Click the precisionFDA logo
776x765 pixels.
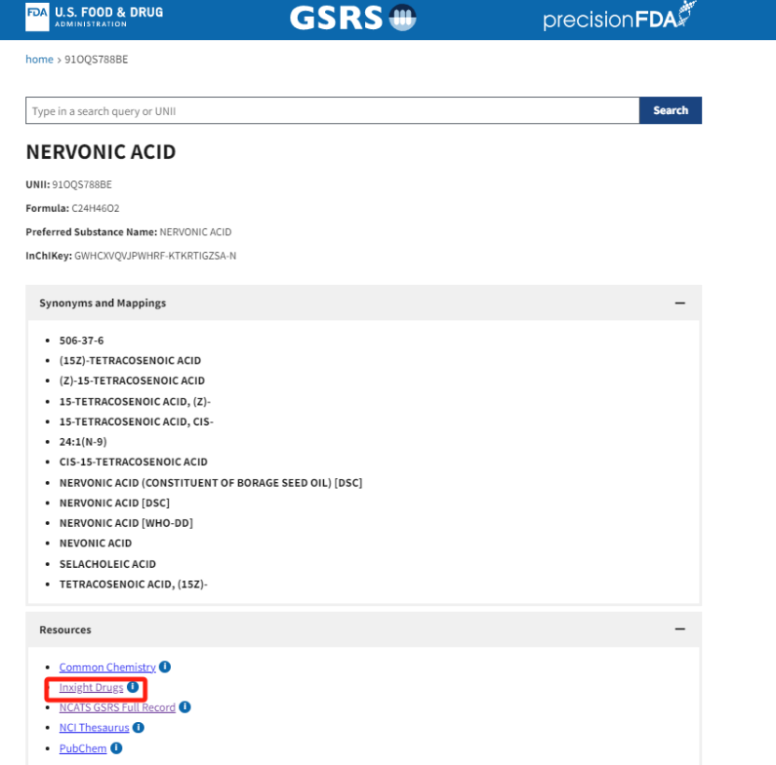[x=619, y=18]
